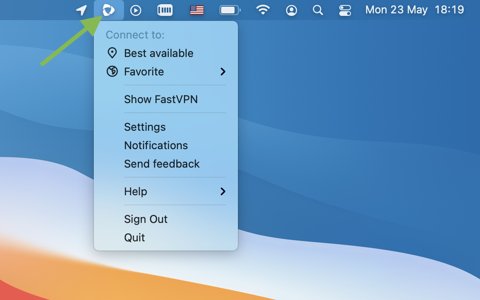
Task: Click the pin icon beside Best available
Action: point(112,53)
